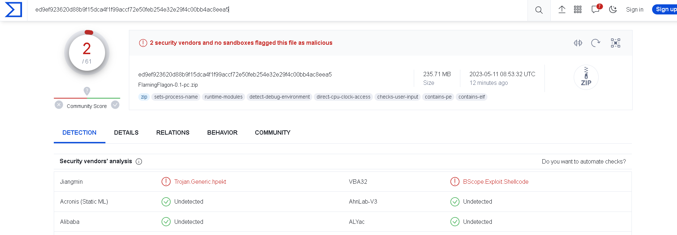The image size is (677, 235).
Task: Click the reanalyze file refresh icon
Action: tap(595, 43)
